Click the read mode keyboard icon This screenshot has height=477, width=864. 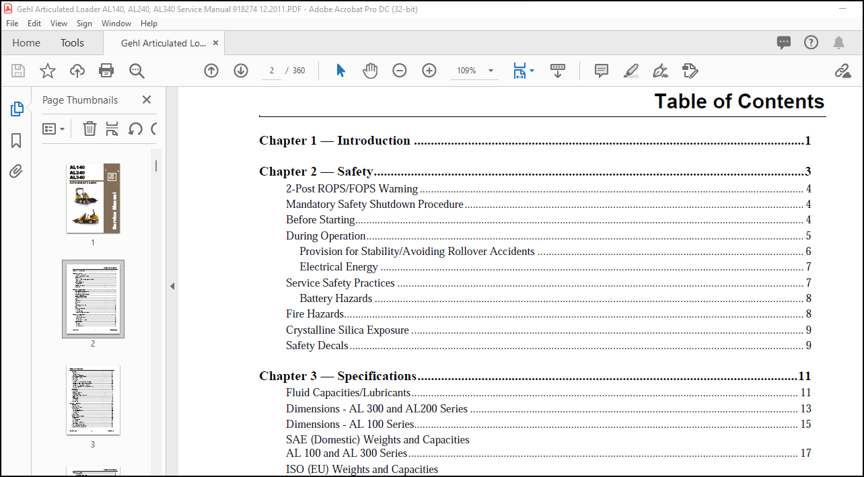[558, 71]
